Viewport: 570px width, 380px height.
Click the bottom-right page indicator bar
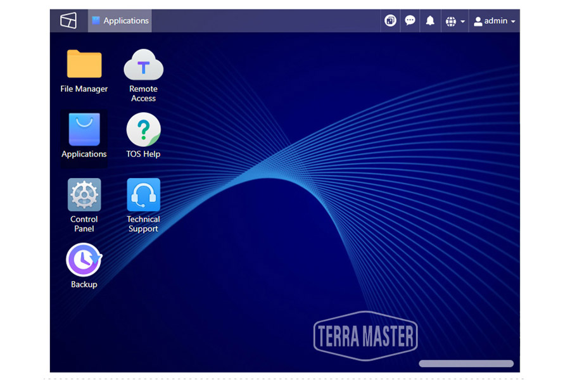click(x=466, y=362)
